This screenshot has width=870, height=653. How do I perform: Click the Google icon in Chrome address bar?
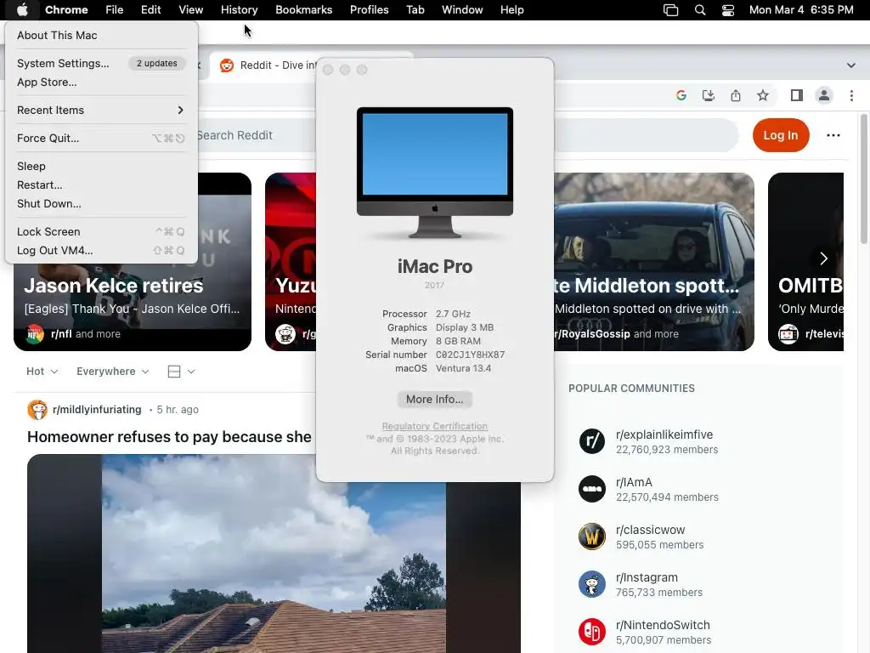pyautogui.click(x=681, y=95)
